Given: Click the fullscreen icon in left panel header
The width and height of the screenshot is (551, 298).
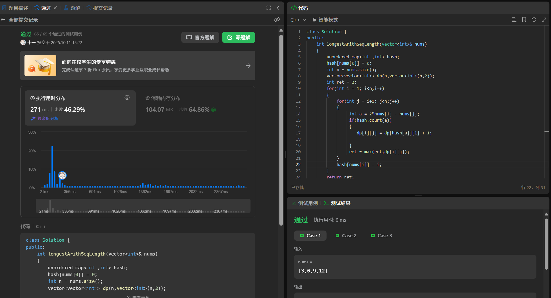Looking at the screenshot, I should [269, 8].
